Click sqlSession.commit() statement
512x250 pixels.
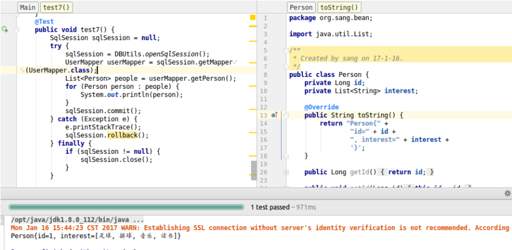pyautogui.click(x=103, y=111)
